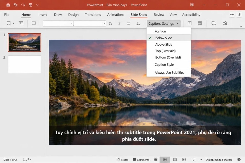The width and height of the screenshot is (245, 163).
Task: Click the Fit slide to window icon
Action: click(x=238, y=160)
